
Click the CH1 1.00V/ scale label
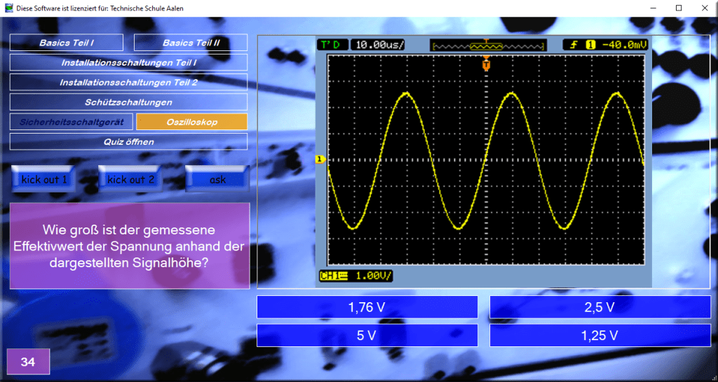[355, 276]
